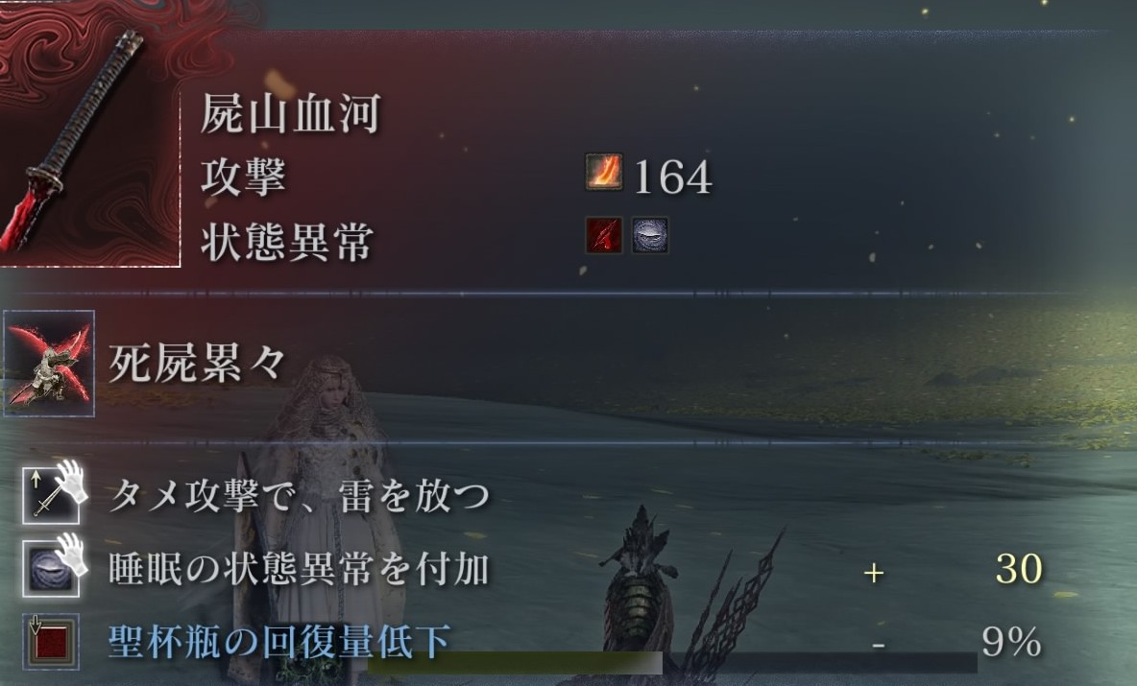Click the 状態異常 status ailment label
The width and height of the screenshot is (1137, 686).
click(287, 241)
